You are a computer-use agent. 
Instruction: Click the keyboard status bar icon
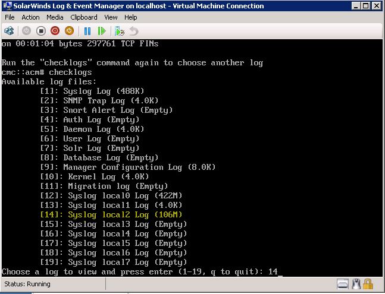pyautogui.click(x=343, y=284)
